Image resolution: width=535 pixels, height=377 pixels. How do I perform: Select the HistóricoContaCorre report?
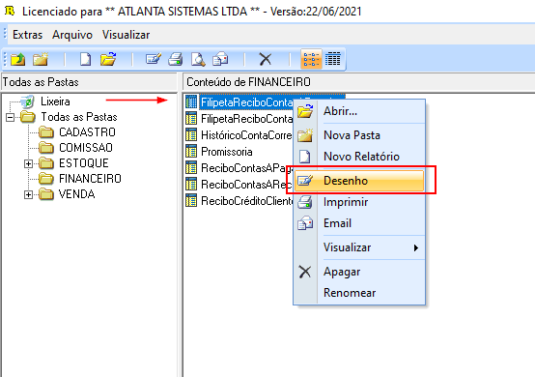[x=246, y=135]
